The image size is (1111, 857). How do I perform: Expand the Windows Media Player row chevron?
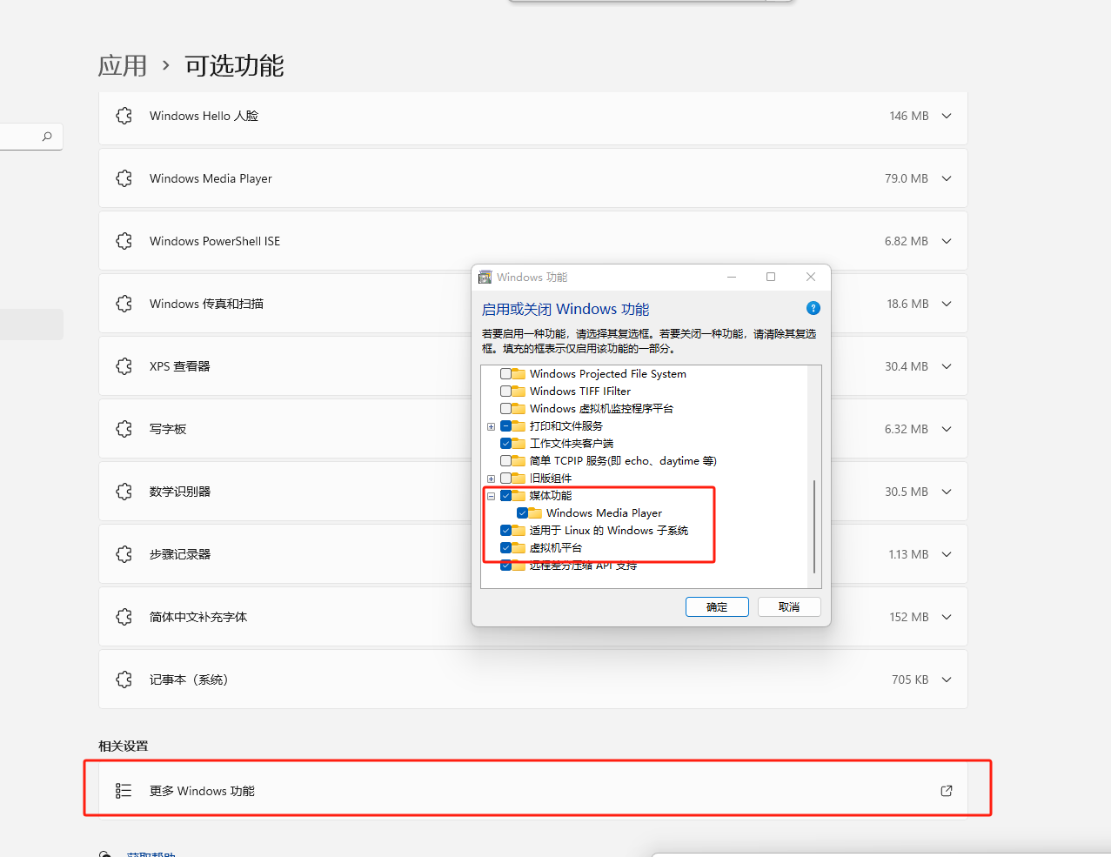click(x=947, y=178)
